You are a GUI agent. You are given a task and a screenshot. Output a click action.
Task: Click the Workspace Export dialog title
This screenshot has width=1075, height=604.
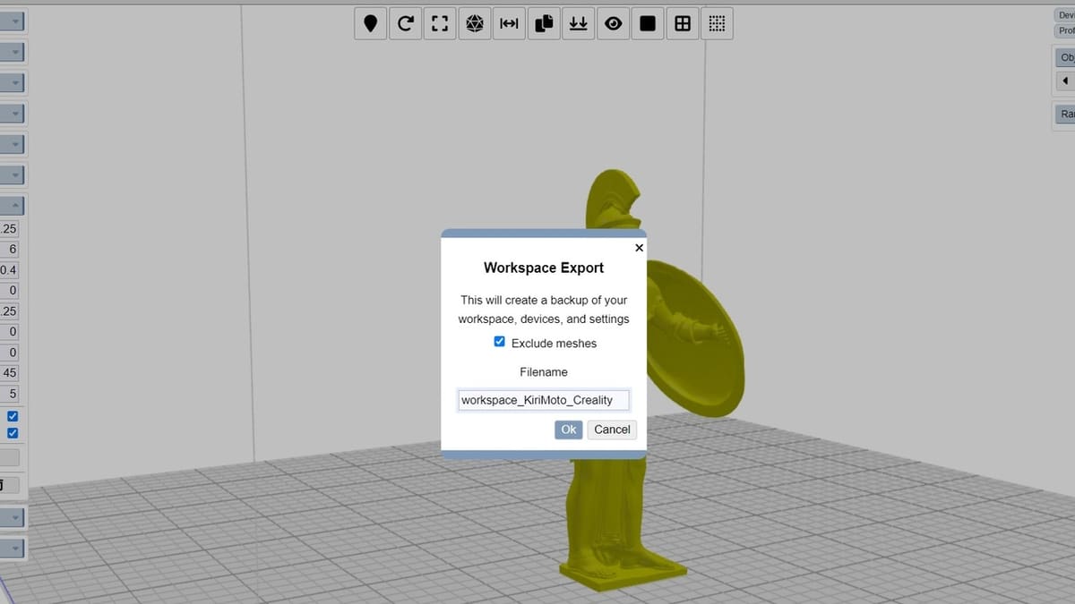tap(544, 268)
